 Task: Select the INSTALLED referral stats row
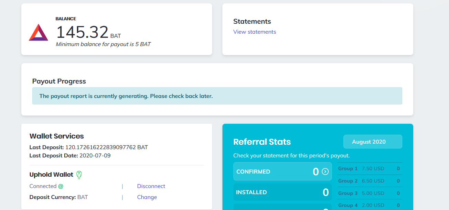(x=283, y=192)
